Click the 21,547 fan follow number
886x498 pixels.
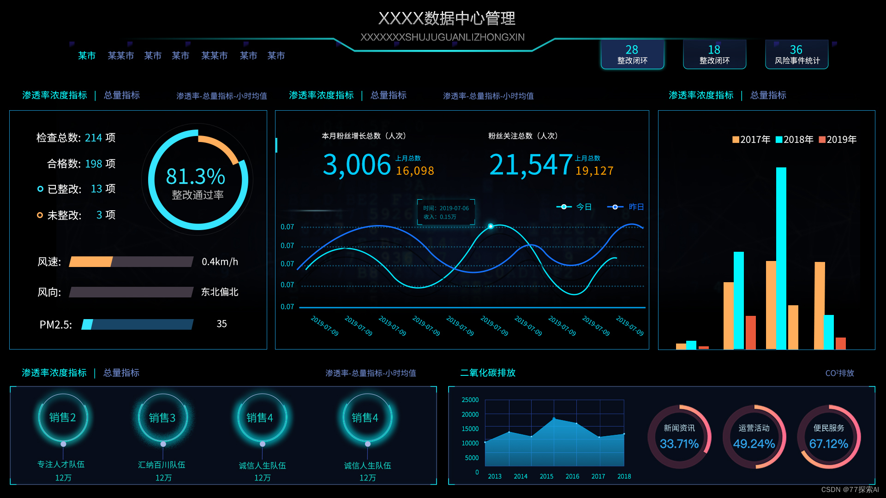(531, 165)
